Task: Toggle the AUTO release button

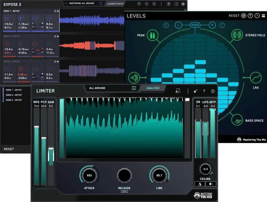Action: (124, 191)
